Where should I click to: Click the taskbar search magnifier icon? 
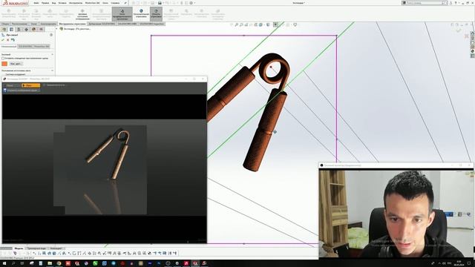pos(13,263)
